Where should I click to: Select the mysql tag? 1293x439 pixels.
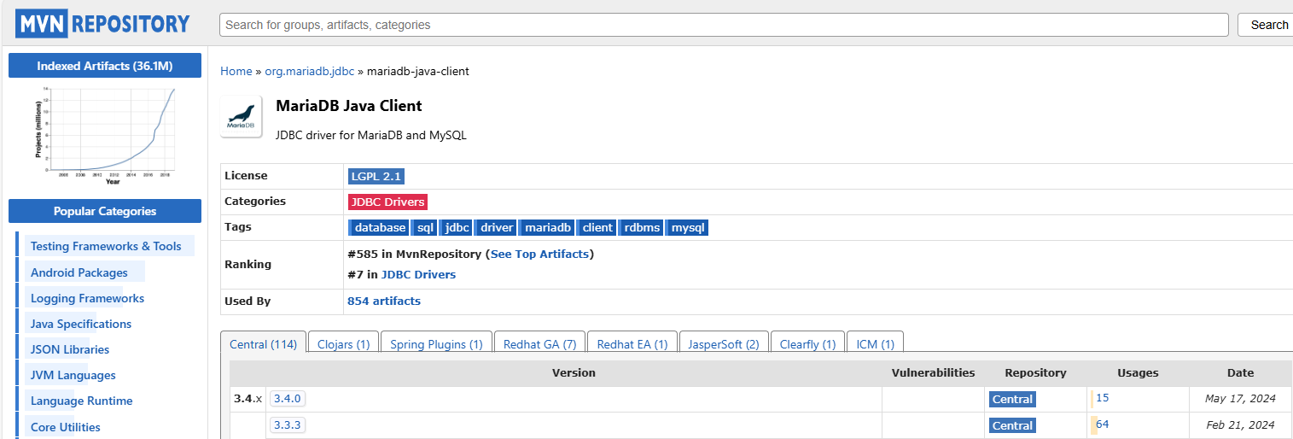[x=687, y=227]
